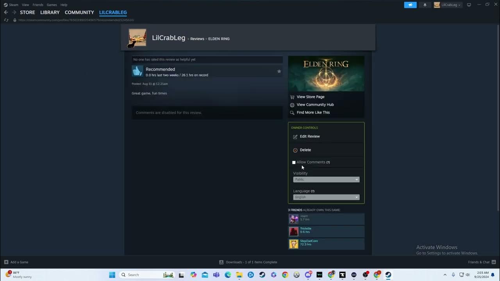This screenshot has width=500, height=281.
Task: Click the active Steam taskbar icon
Action: pyautogui.click(x=388, y=275)
